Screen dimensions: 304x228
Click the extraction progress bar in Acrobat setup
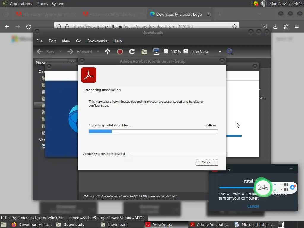point(153,132)
